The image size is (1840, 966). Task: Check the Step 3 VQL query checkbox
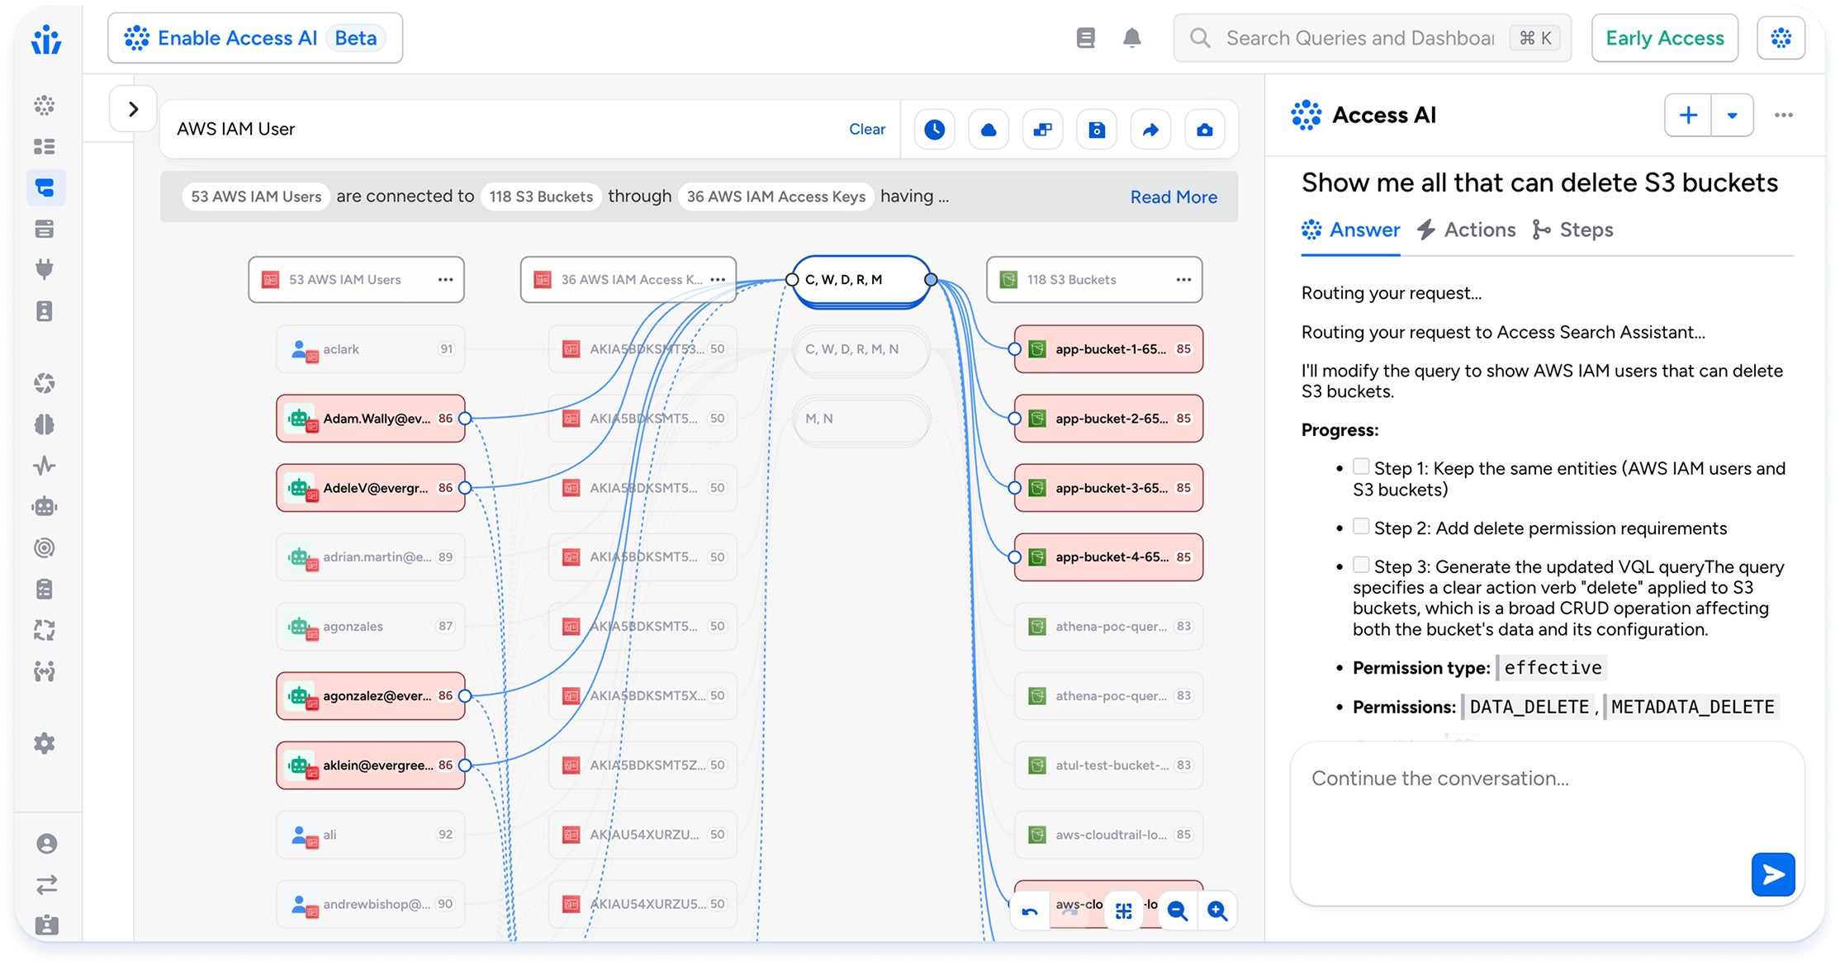pyautogui.click(x=1361, y=566)
